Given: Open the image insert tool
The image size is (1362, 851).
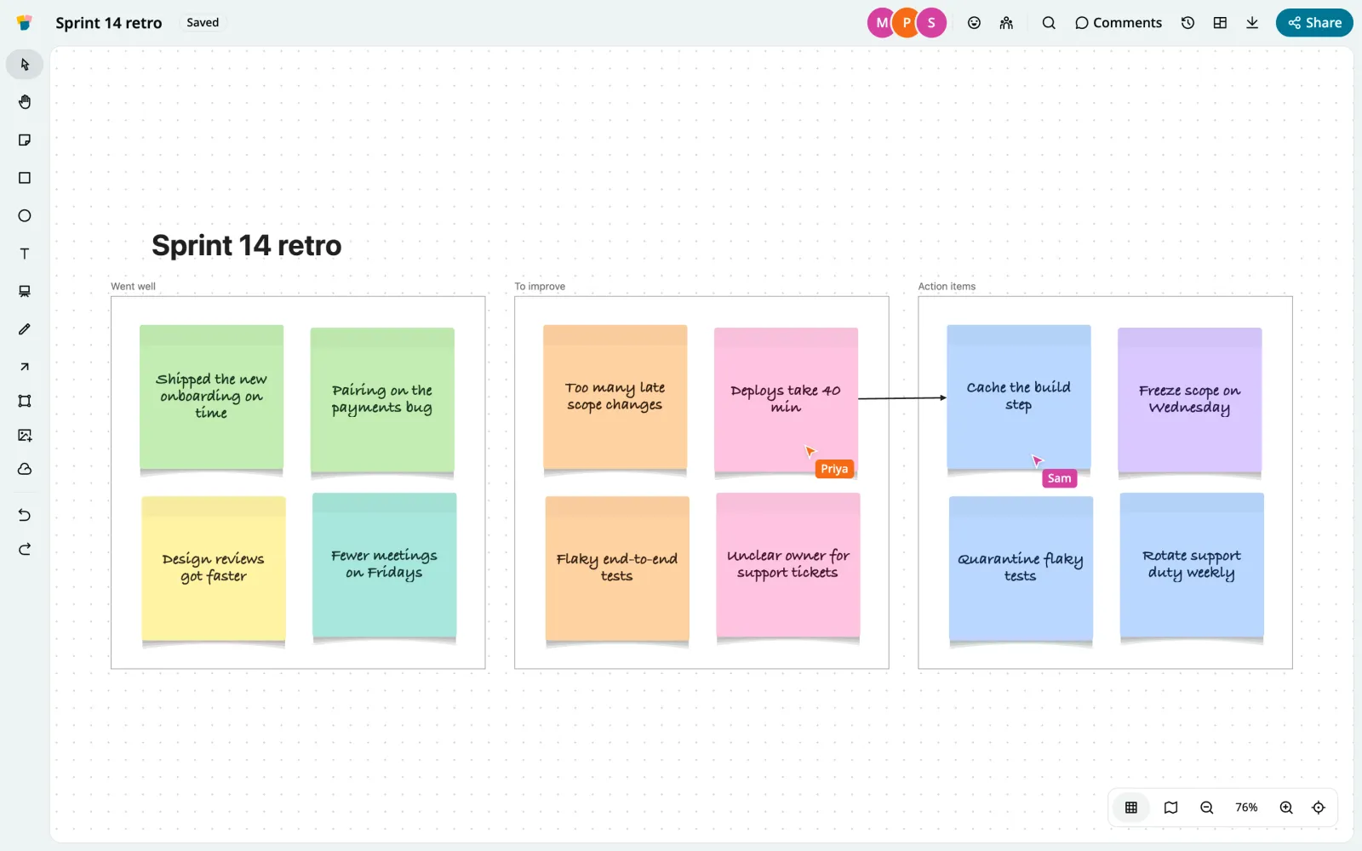Looking at the screenshot, I should pyautogui.click(x=25, y=435).
